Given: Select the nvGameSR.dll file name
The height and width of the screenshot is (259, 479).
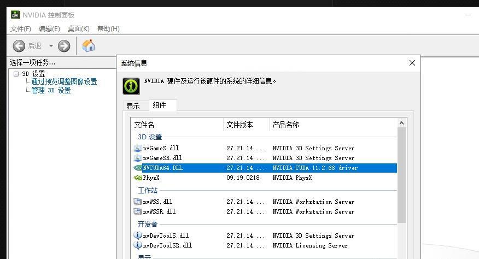Looking at the screenshot, I should (162, 158).
